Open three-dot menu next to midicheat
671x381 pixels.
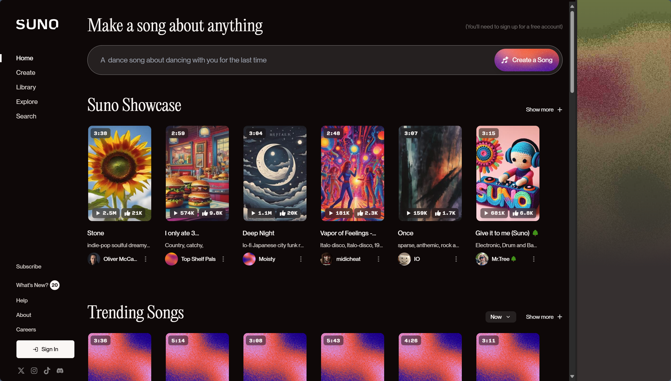tap(378, 259)
